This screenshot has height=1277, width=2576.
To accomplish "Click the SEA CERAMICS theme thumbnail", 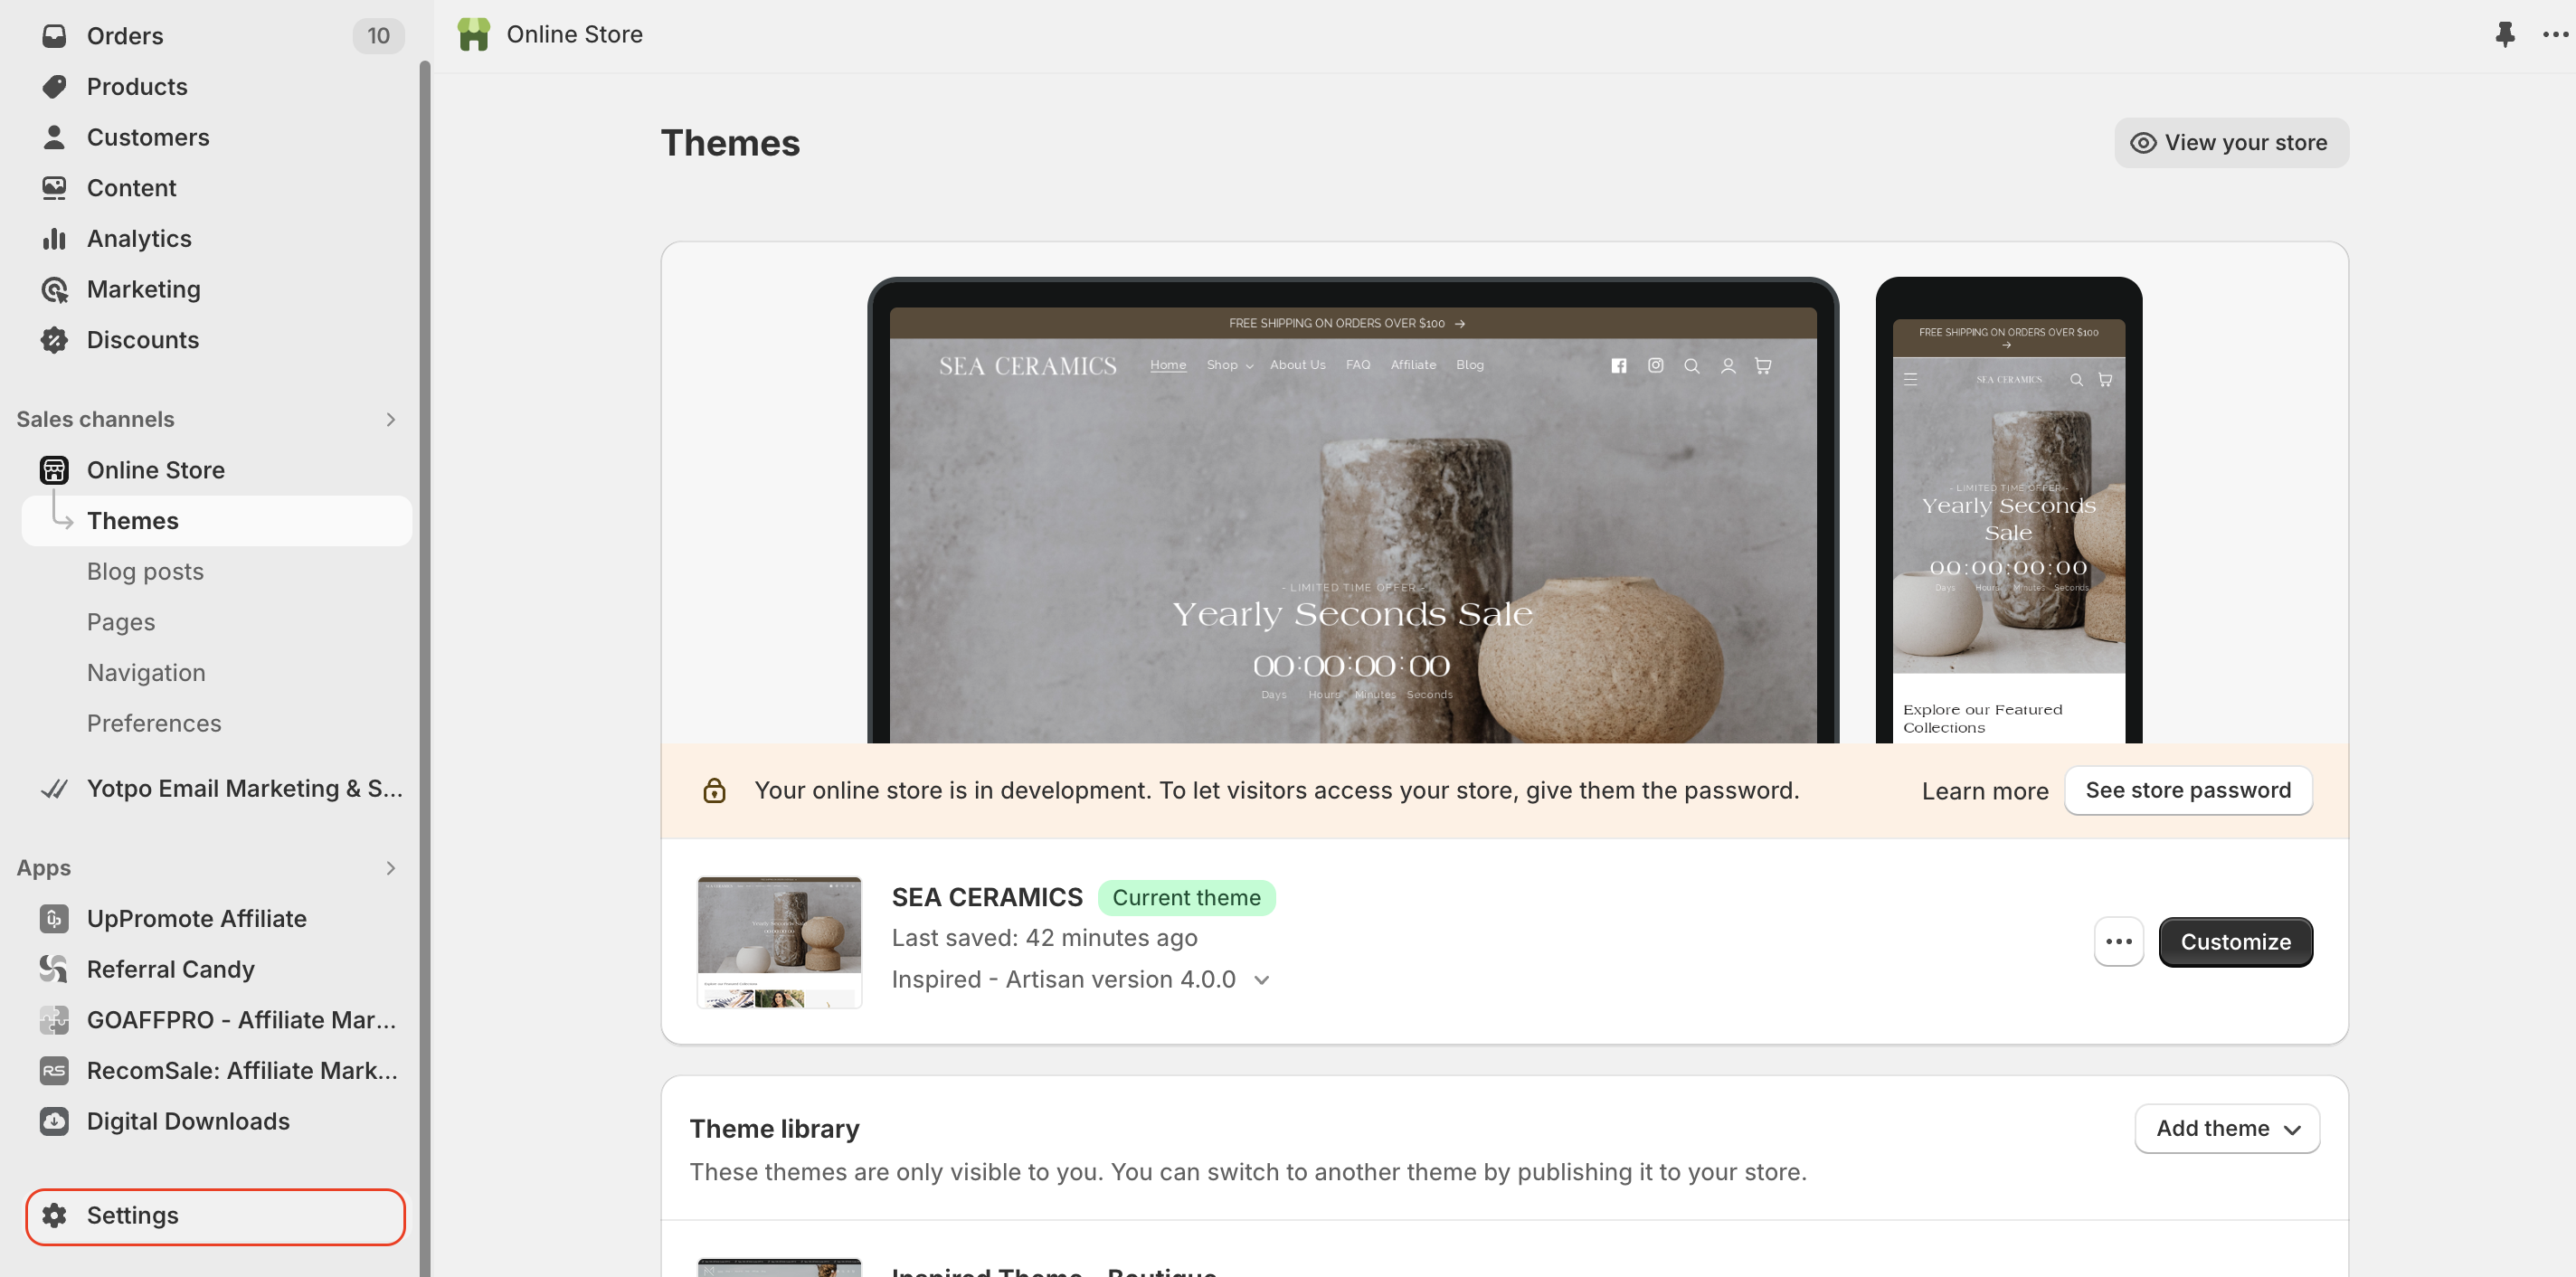I will click(x=779, y=942).
